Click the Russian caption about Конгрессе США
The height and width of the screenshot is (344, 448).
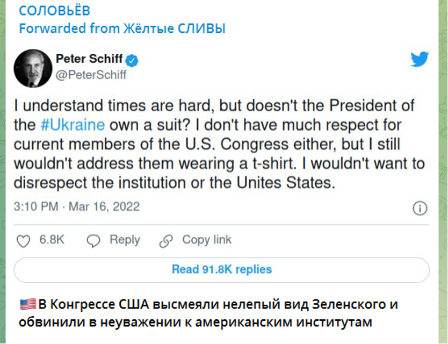click(x=208, y=313)
